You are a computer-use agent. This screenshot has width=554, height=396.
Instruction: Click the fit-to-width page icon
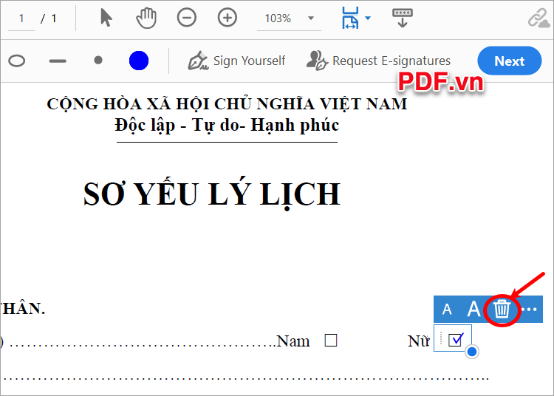coord(349,18)
